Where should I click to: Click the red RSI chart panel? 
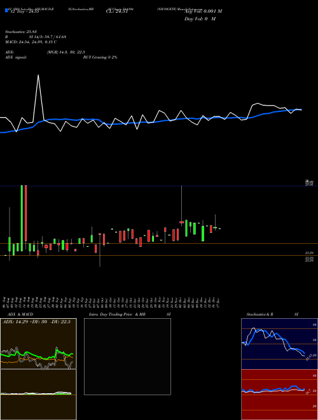tap(279, 395)
